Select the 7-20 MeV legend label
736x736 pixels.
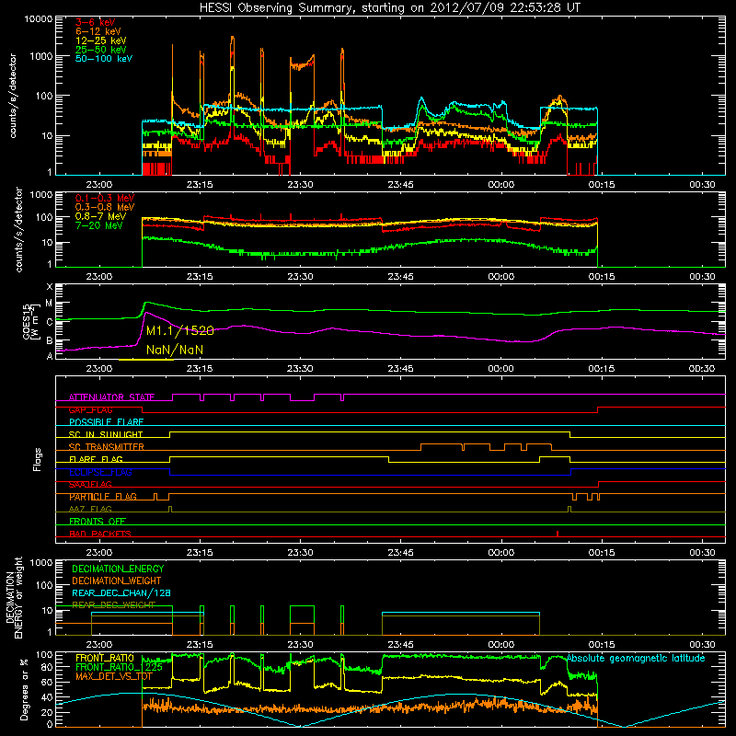click(x=99, y=225)
